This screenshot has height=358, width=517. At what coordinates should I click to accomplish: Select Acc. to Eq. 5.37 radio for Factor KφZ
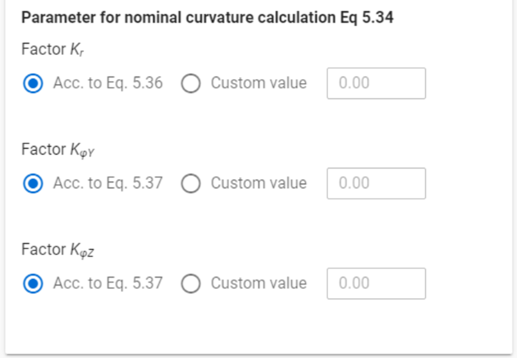pyautogui.click(x=33, y=284)
